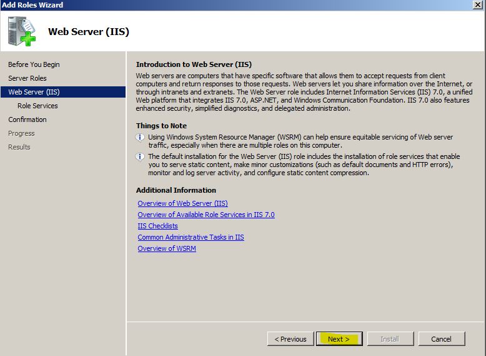Image resolution: width=486 pixels, height=356 pixels.
Task: Cancel the Add Roles Wizard
Action: (441, 339)
